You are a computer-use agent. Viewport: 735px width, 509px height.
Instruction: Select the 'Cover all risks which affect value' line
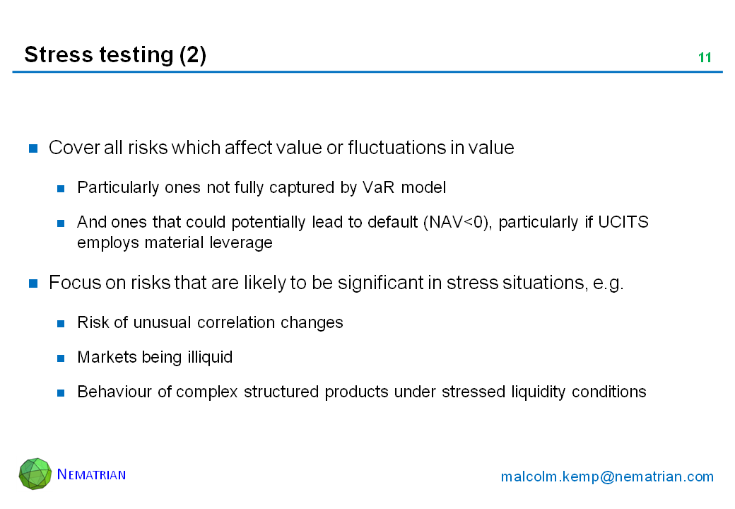281,148
